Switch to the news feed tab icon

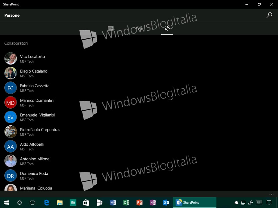click(111, 28)
